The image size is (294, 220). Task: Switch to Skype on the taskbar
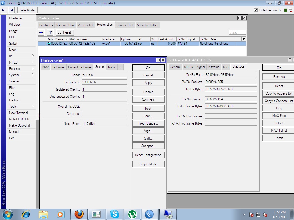pyautogui.click(x=114, y=214)
